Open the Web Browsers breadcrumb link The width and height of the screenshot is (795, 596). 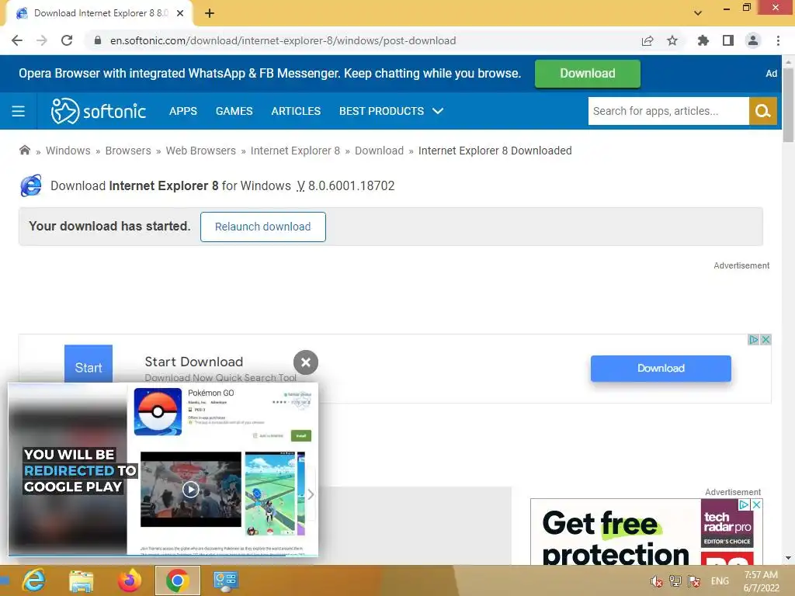click(201, 151)
